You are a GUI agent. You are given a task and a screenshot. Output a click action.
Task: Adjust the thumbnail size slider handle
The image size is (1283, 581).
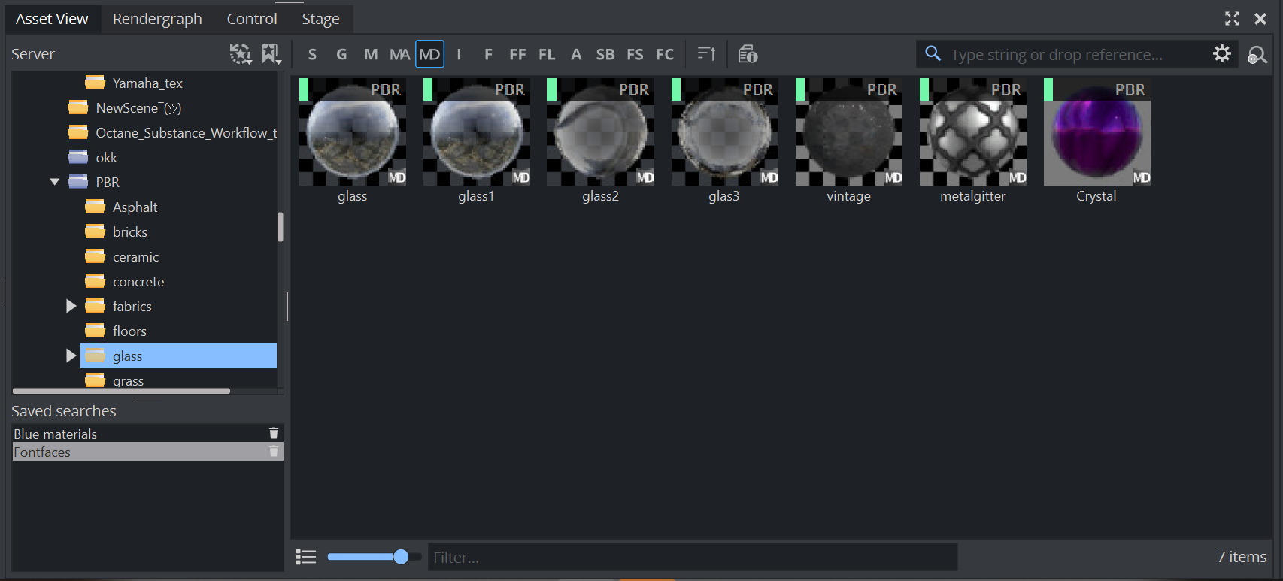[401, 557]
